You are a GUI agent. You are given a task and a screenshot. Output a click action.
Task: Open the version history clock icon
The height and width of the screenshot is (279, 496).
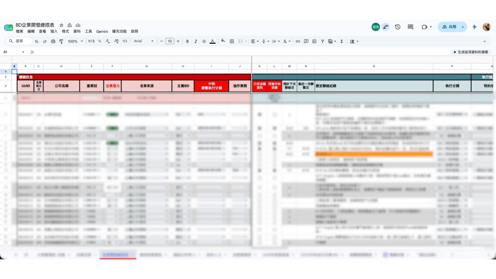click(398, 27)
